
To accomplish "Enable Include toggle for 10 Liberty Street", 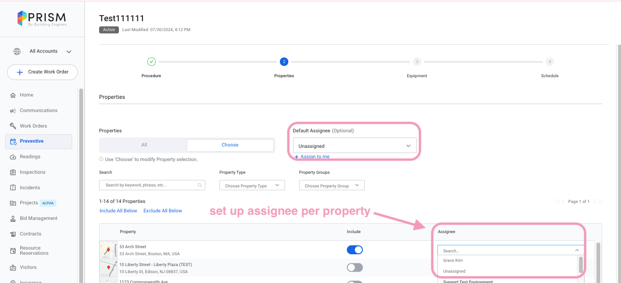I will (354, 267).
